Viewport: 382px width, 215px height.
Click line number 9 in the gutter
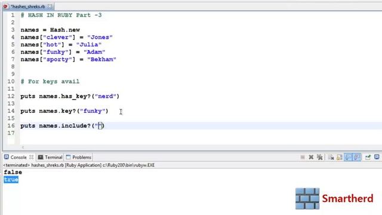[13, 74]
